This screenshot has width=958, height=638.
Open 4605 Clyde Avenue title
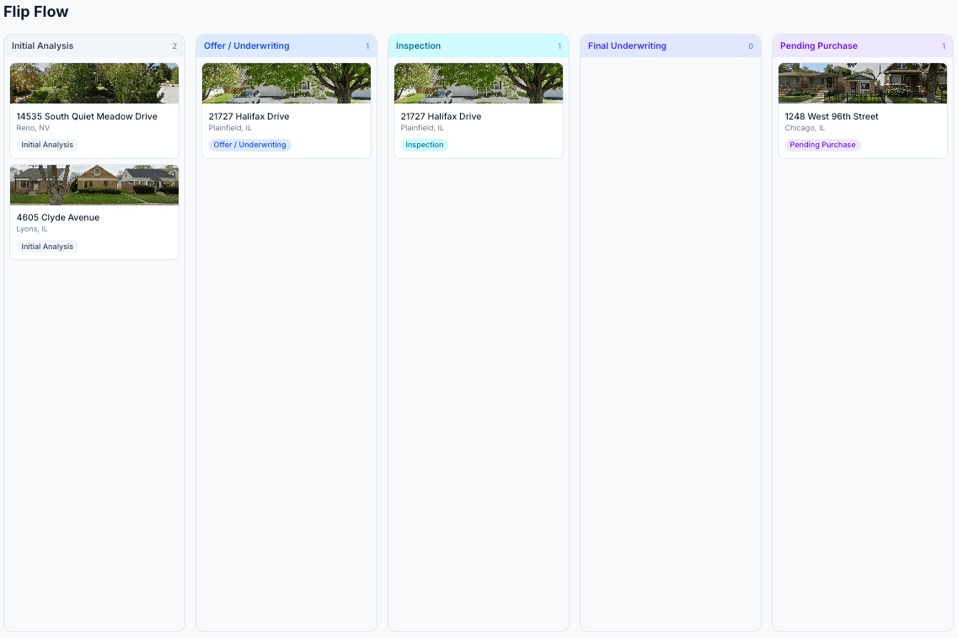pos(58,217)
